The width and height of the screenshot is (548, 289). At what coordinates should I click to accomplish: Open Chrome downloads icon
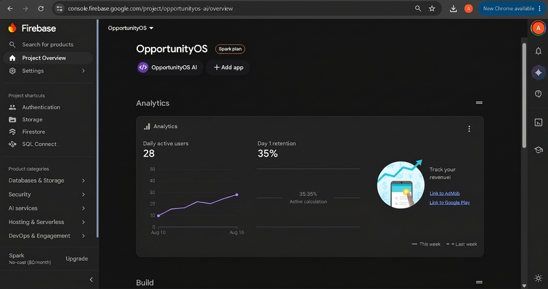(x=453, y=8)
